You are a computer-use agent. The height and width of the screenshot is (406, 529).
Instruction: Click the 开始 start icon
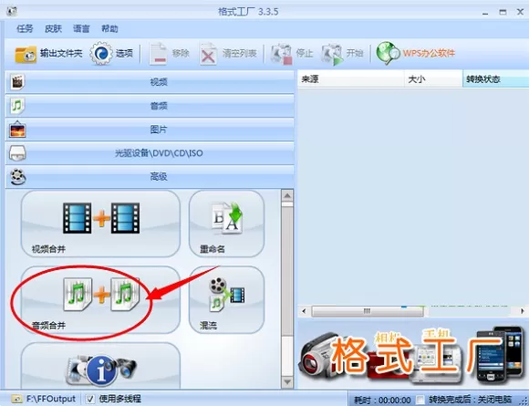332,53
